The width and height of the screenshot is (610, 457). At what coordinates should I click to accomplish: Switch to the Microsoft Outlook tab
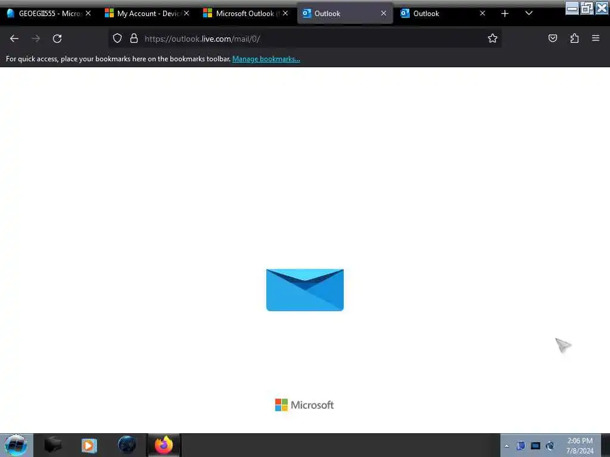tap(245, 13)
